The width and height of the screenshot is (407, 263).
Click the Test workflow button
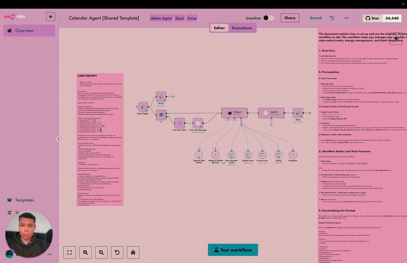(x=233, y=250)
